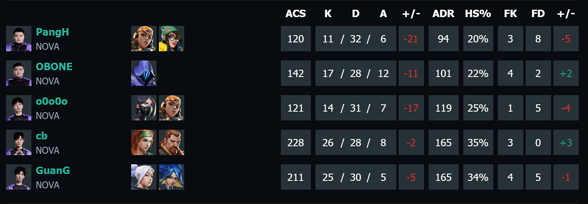
Task: Select OBONE's Omen agent icon
Action: coord(144,73)
